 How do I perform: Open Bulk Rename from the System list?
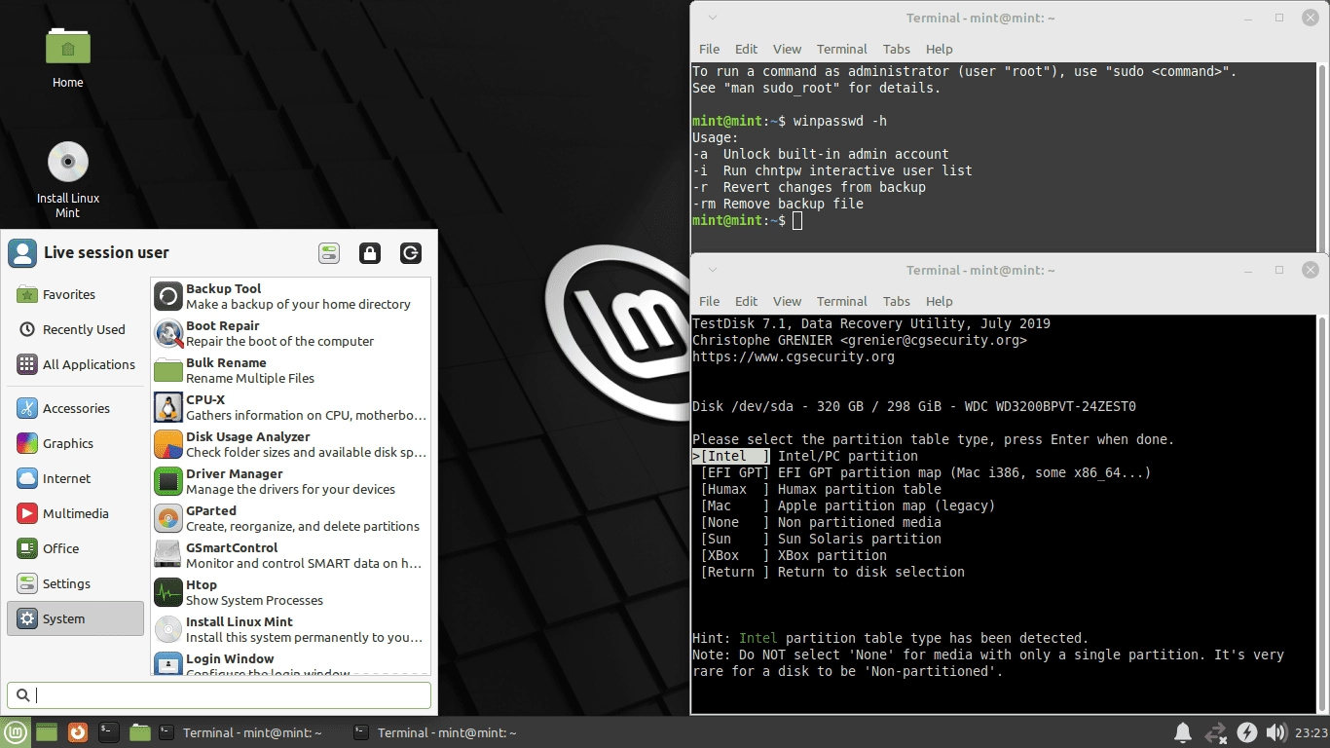click(x=290, y=370)
